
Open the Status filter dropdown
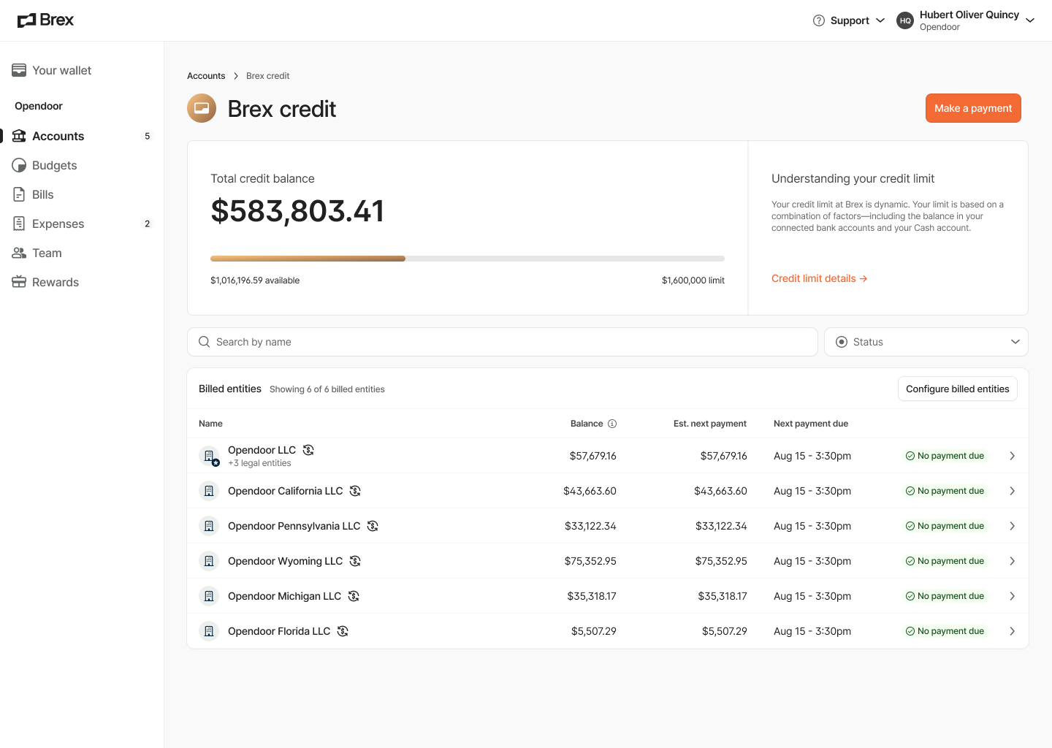926,342
